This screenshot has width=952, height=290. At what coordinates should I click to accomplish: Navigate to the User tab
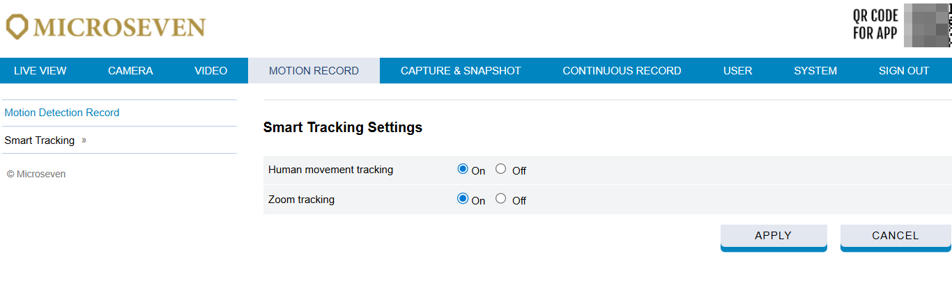point(737,71)
